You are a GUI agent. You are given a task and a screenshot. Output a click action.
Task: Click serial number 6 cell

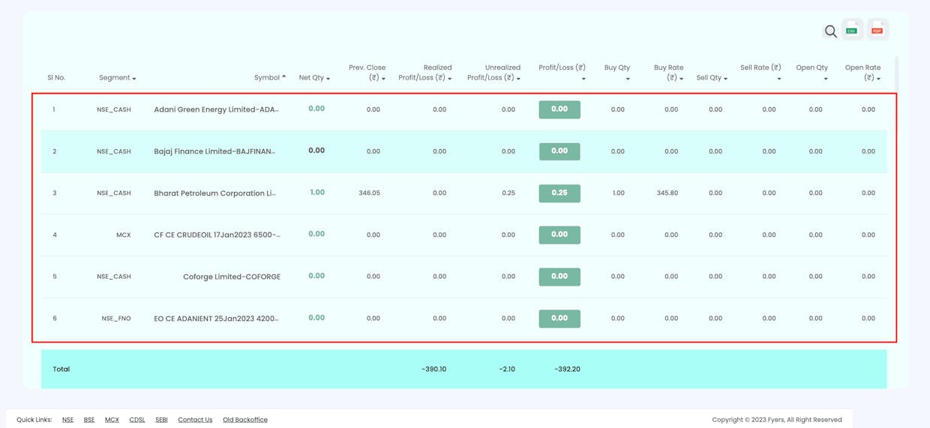[55, 319]
